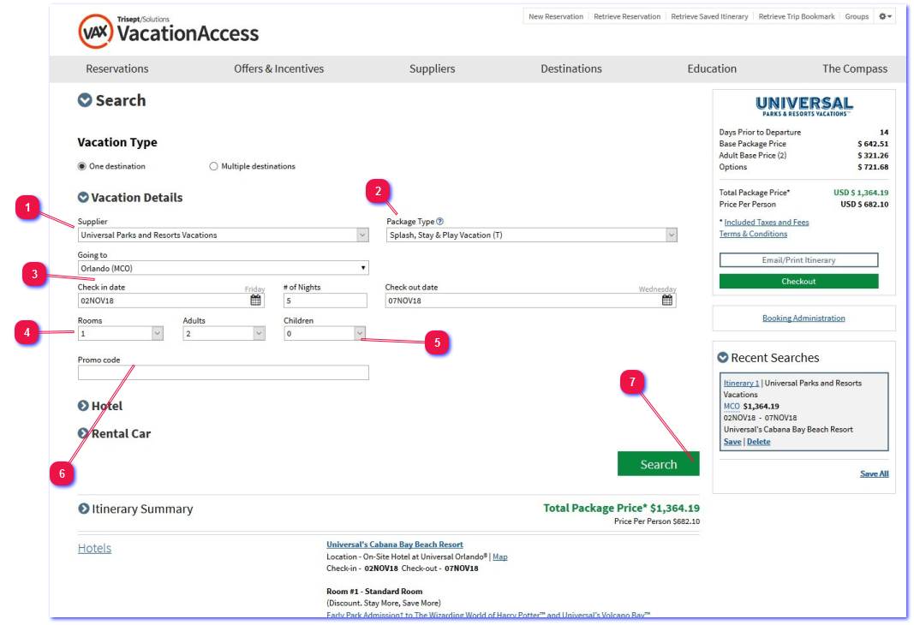914x625 pixels.
Task: Click the Groups link
Action: pyautogui.click(x=857, y=16)
